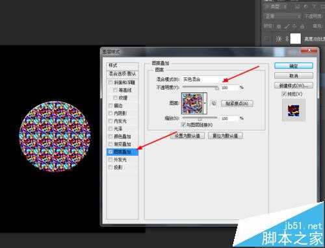Close the layer style dialog
This screenshot has height=248, width=325.
pyautogui.click(x=309, y=50)
